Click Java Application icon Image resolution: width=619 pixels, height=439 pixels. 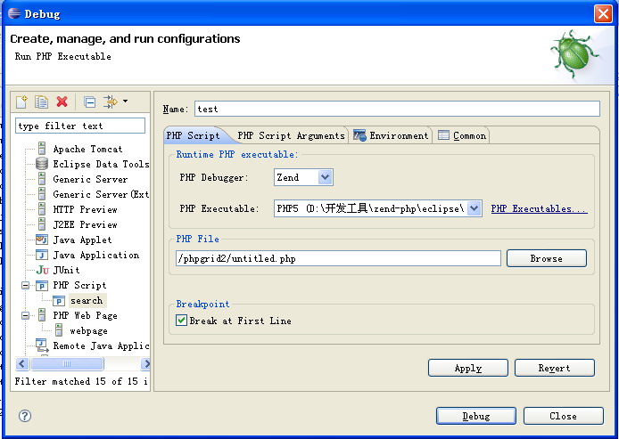click(x=42, y=255)
